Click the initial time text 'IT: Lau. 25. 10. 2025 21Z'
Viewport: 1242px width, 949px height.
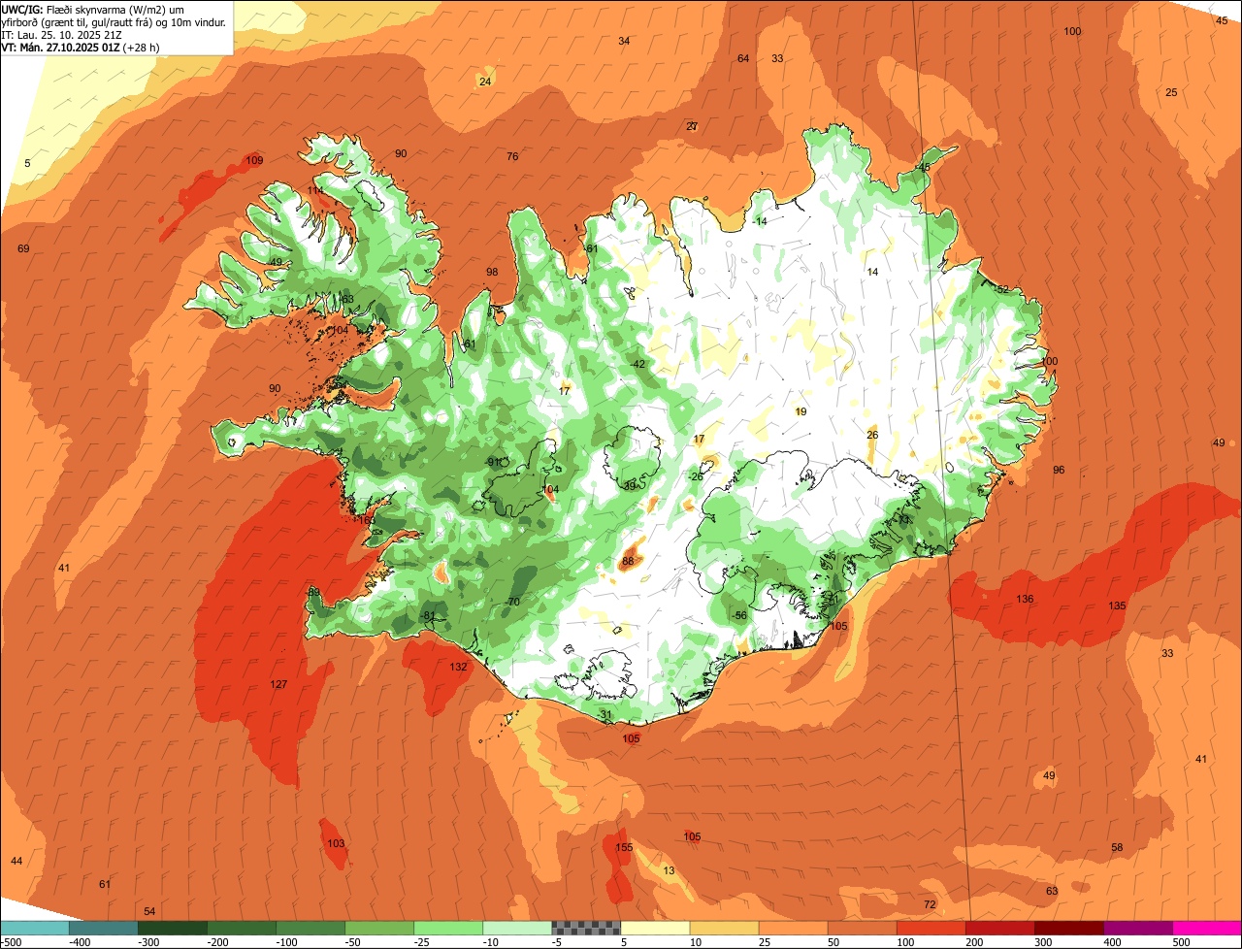[63, 34]
